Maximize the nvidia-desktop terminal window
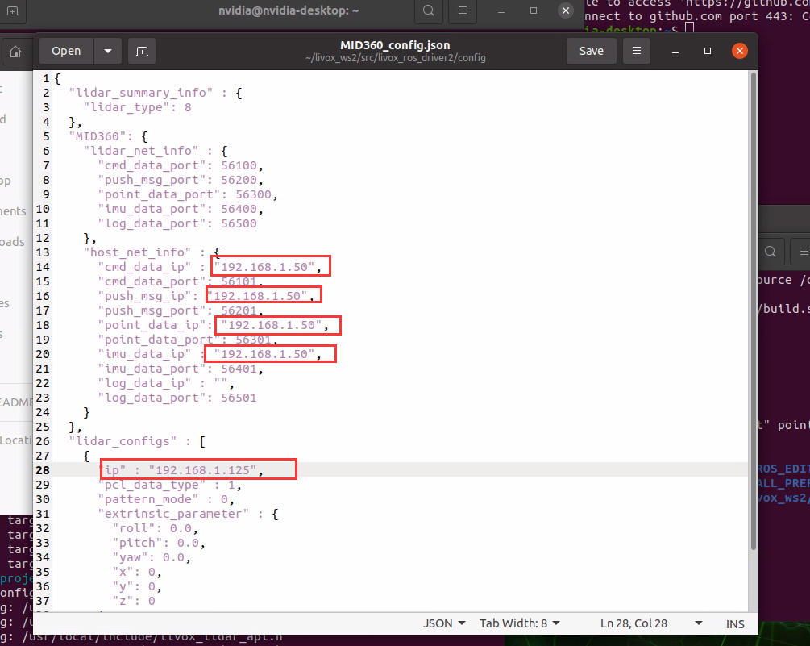 tap(534, 10)
